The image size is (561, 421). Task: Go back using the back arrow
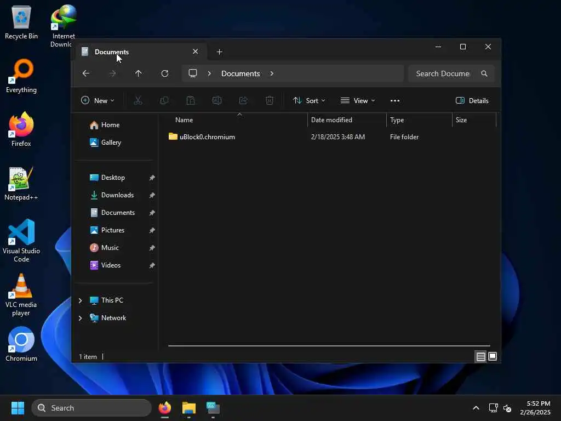pyautogui.click(x=86, y=73)
